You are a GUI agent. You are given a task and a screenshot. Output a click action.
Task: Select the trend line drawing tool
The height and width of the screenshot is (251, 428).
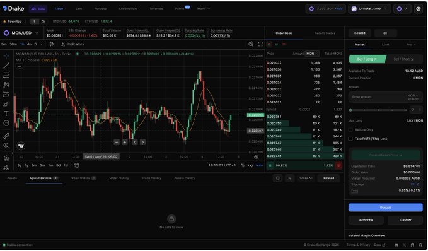(6, 66)
